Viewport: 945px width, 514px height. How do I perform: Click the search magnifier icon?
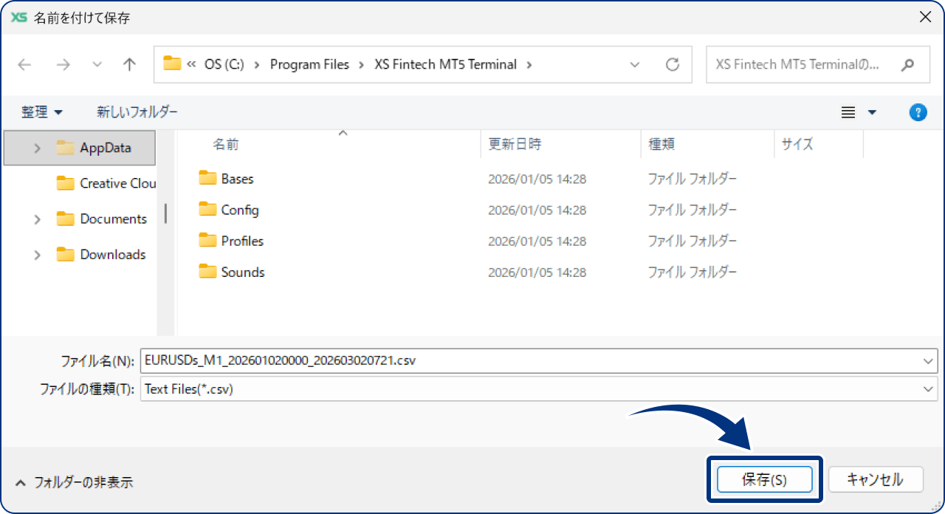(x=907, y=65)
